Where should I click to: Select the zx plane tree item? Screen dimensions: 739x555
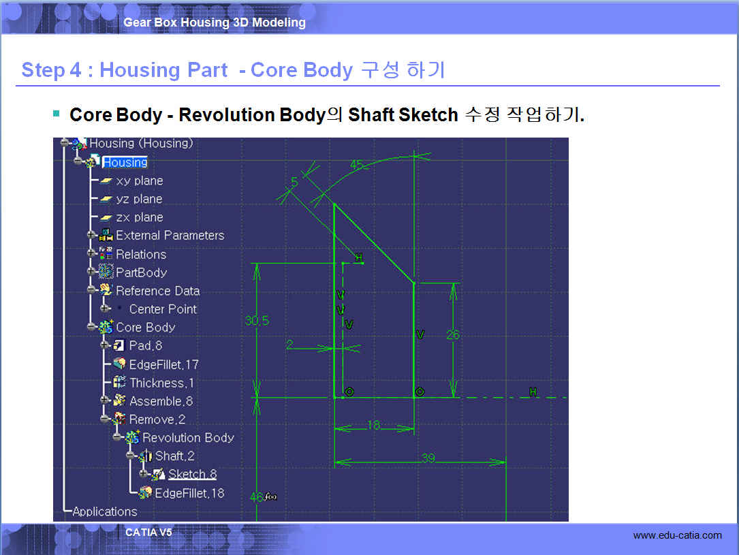139,217
